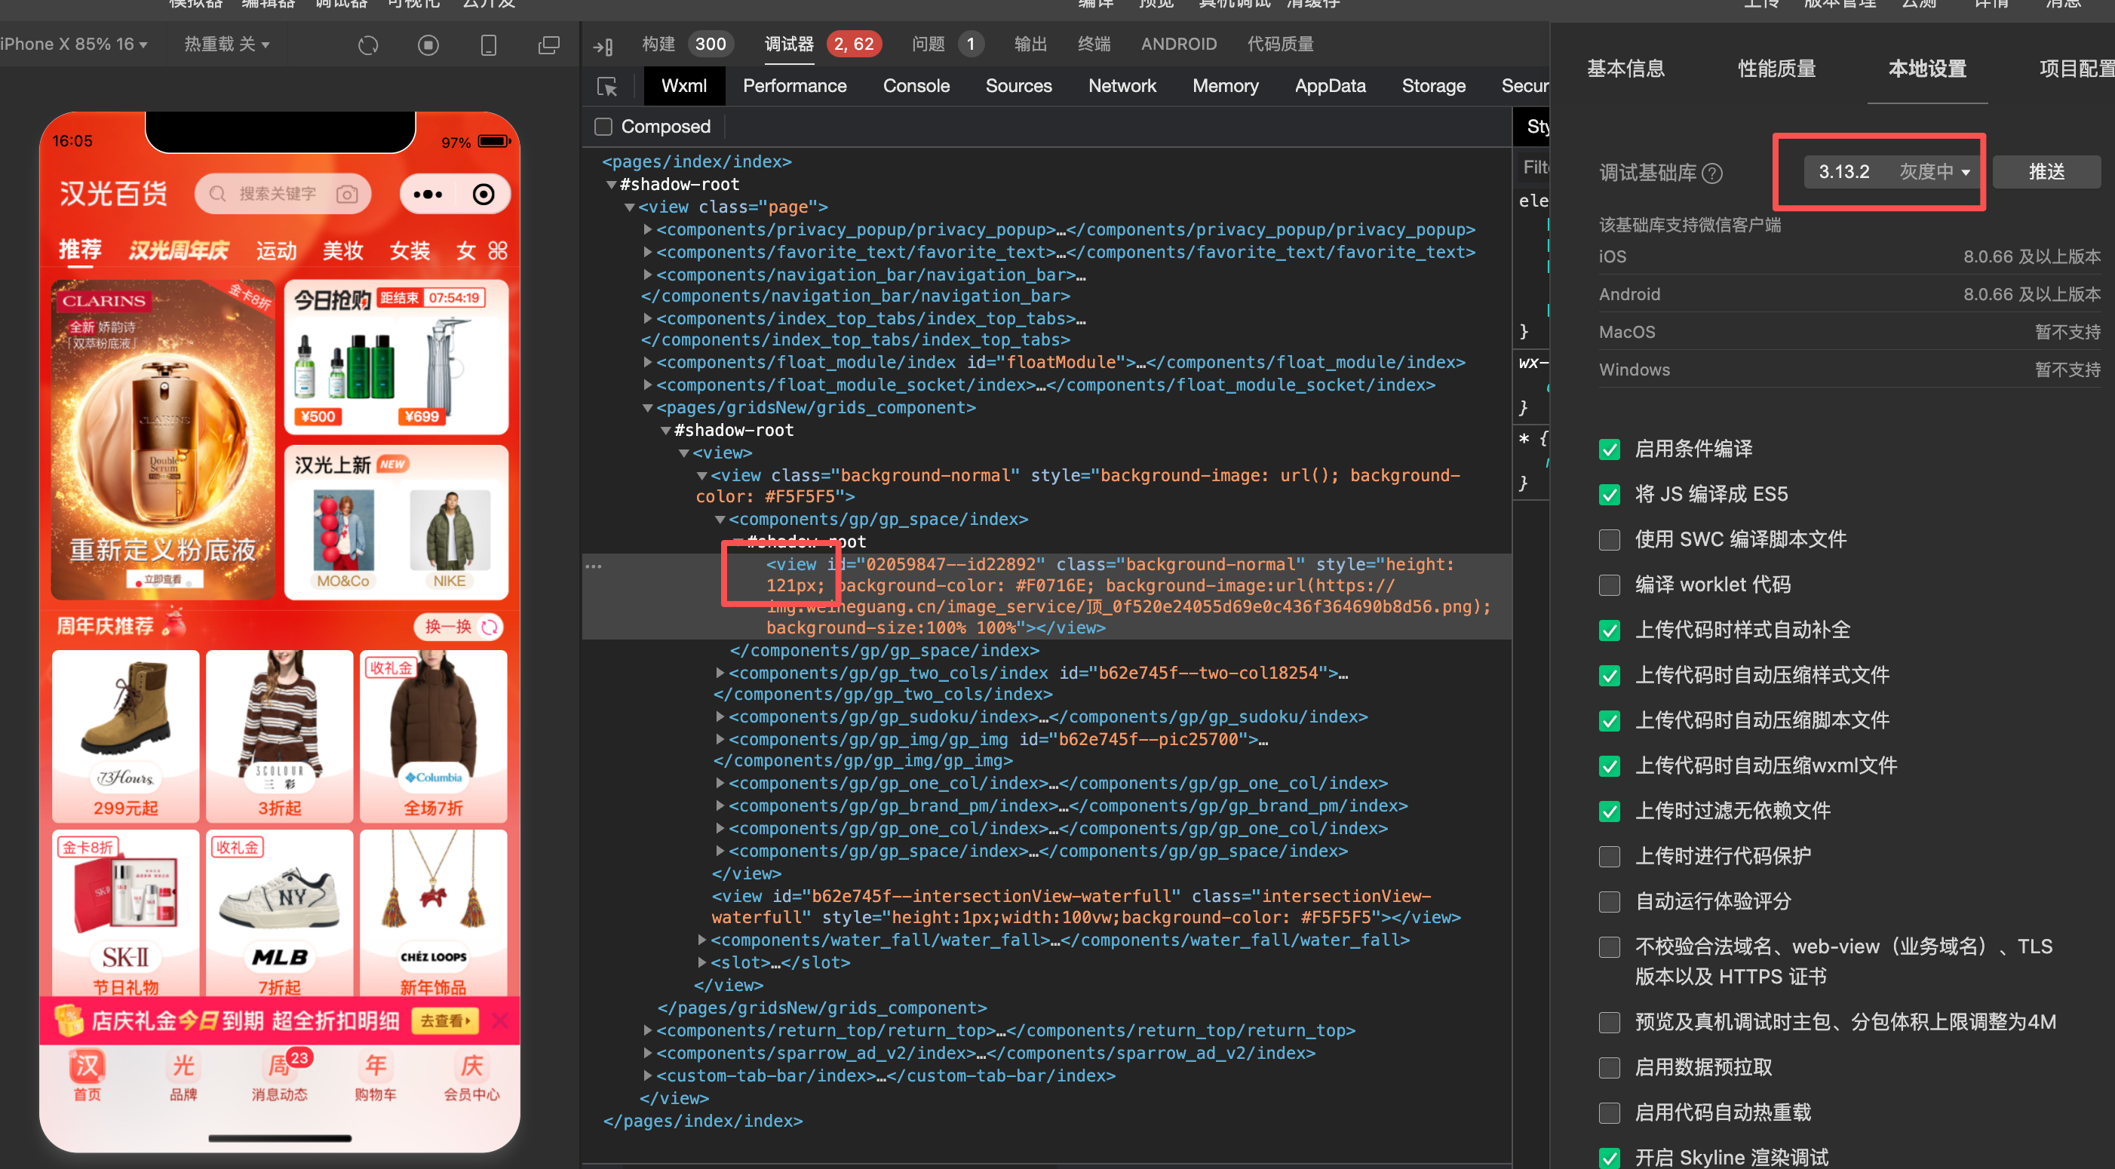Click the camera icon in search bar
The width and height of the screenshot is (2115, 1169).
[x=347, y=195]
